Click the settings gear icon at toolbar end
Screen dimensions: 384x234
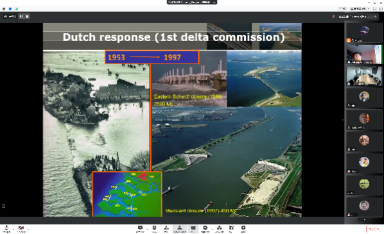[243, 229]
